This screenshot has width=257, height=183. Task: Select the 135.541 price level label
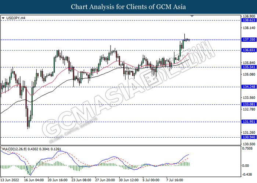click(249, 67)
